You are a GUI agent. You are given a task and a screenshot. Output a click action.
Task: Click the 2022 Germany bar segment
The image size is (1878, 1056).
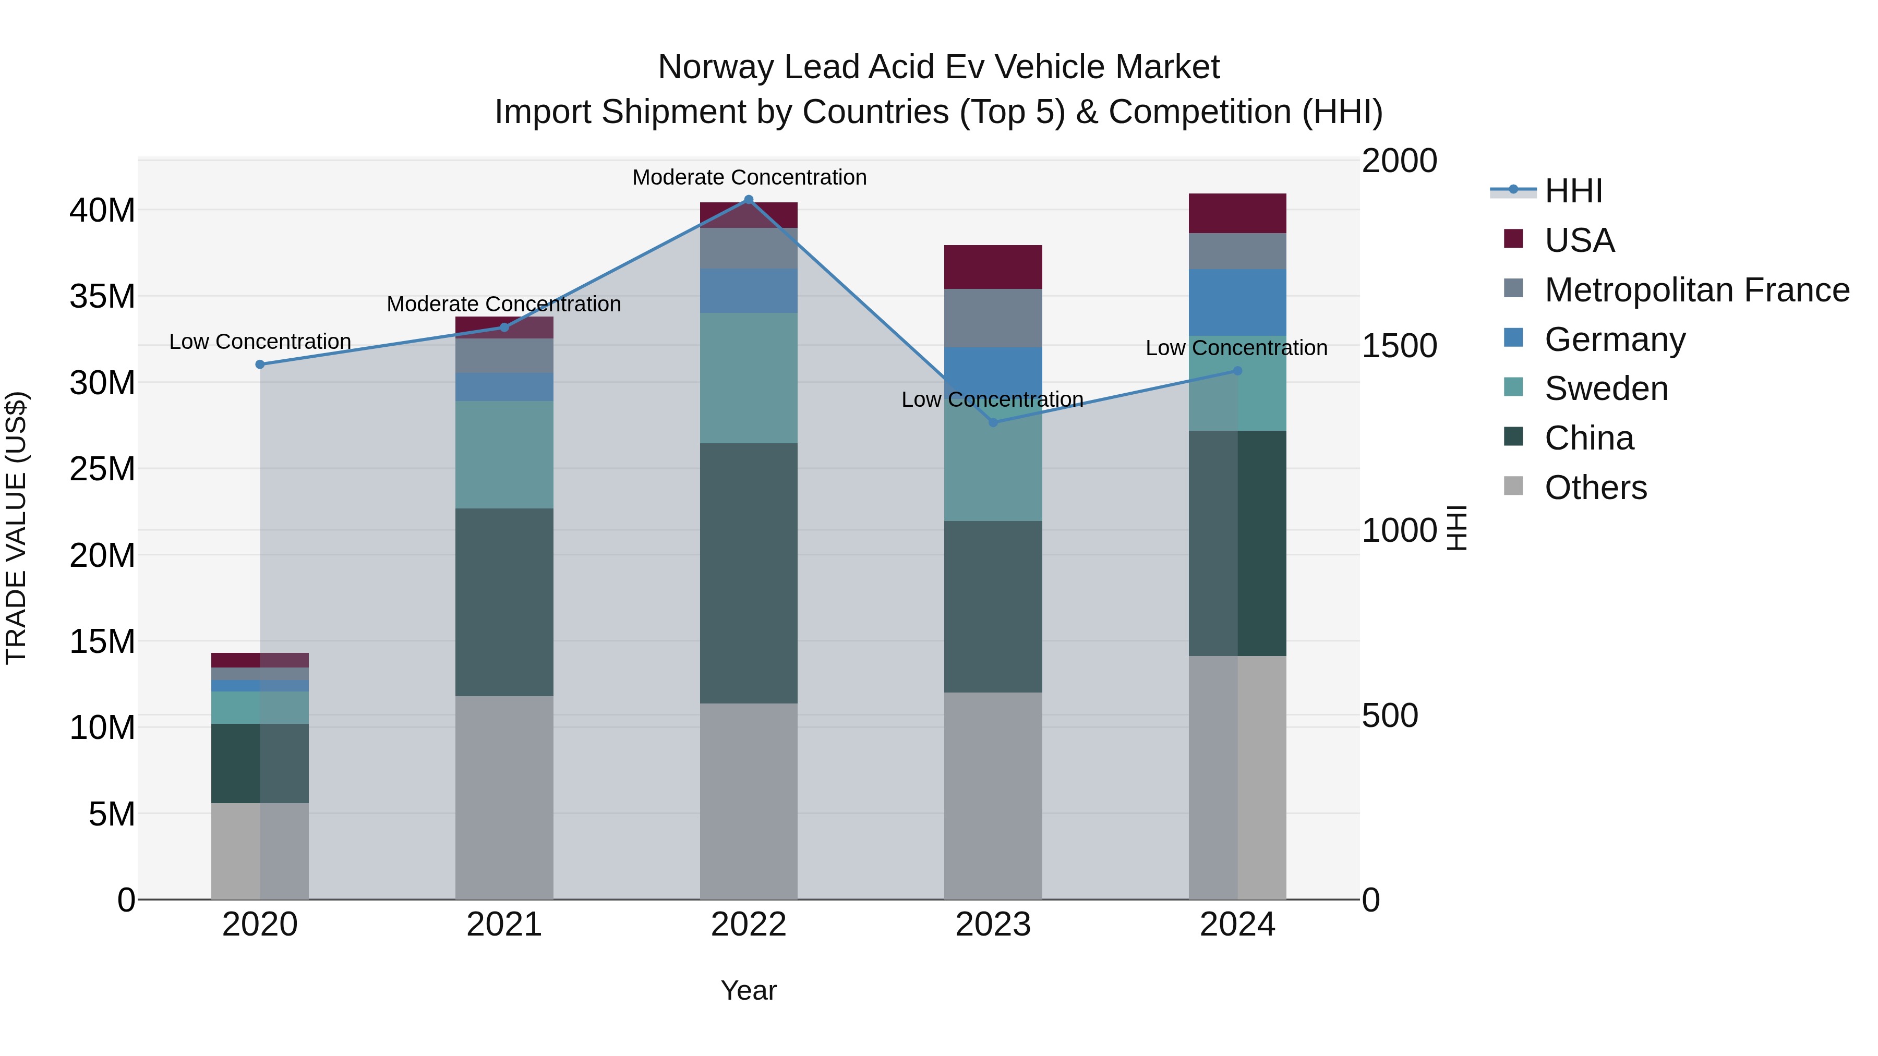[x=749, y=291]
